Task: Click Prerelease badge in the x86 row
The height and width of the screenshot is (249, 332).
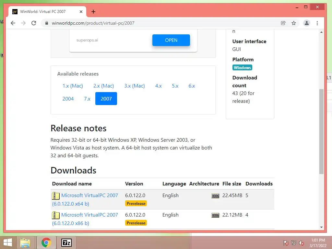Action: [x=136, y=223]
